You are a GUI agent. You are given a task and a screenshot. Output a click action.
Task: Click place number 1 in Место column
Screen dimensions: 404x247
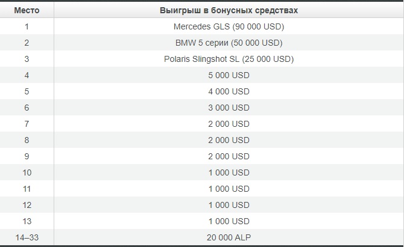coord(27,26)
